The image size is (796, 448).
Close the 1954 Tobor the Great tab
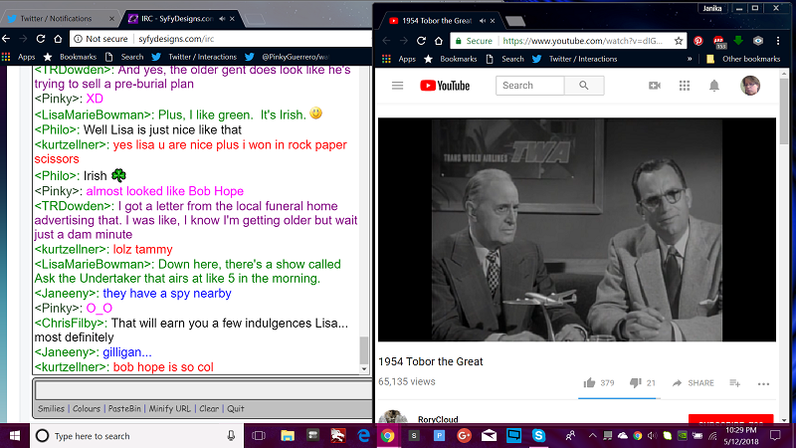click(x=493, y=21)
